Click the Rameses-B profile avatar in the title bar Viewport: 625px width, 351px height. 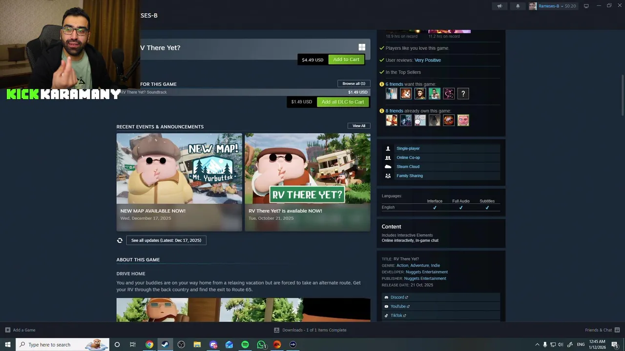click(x=533, y=6)
